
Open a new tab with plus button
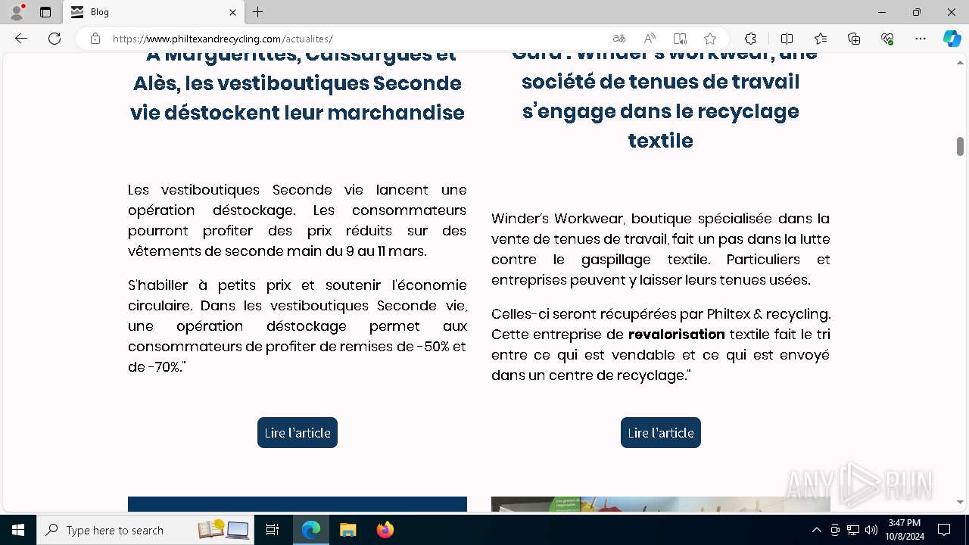point(258,12)
